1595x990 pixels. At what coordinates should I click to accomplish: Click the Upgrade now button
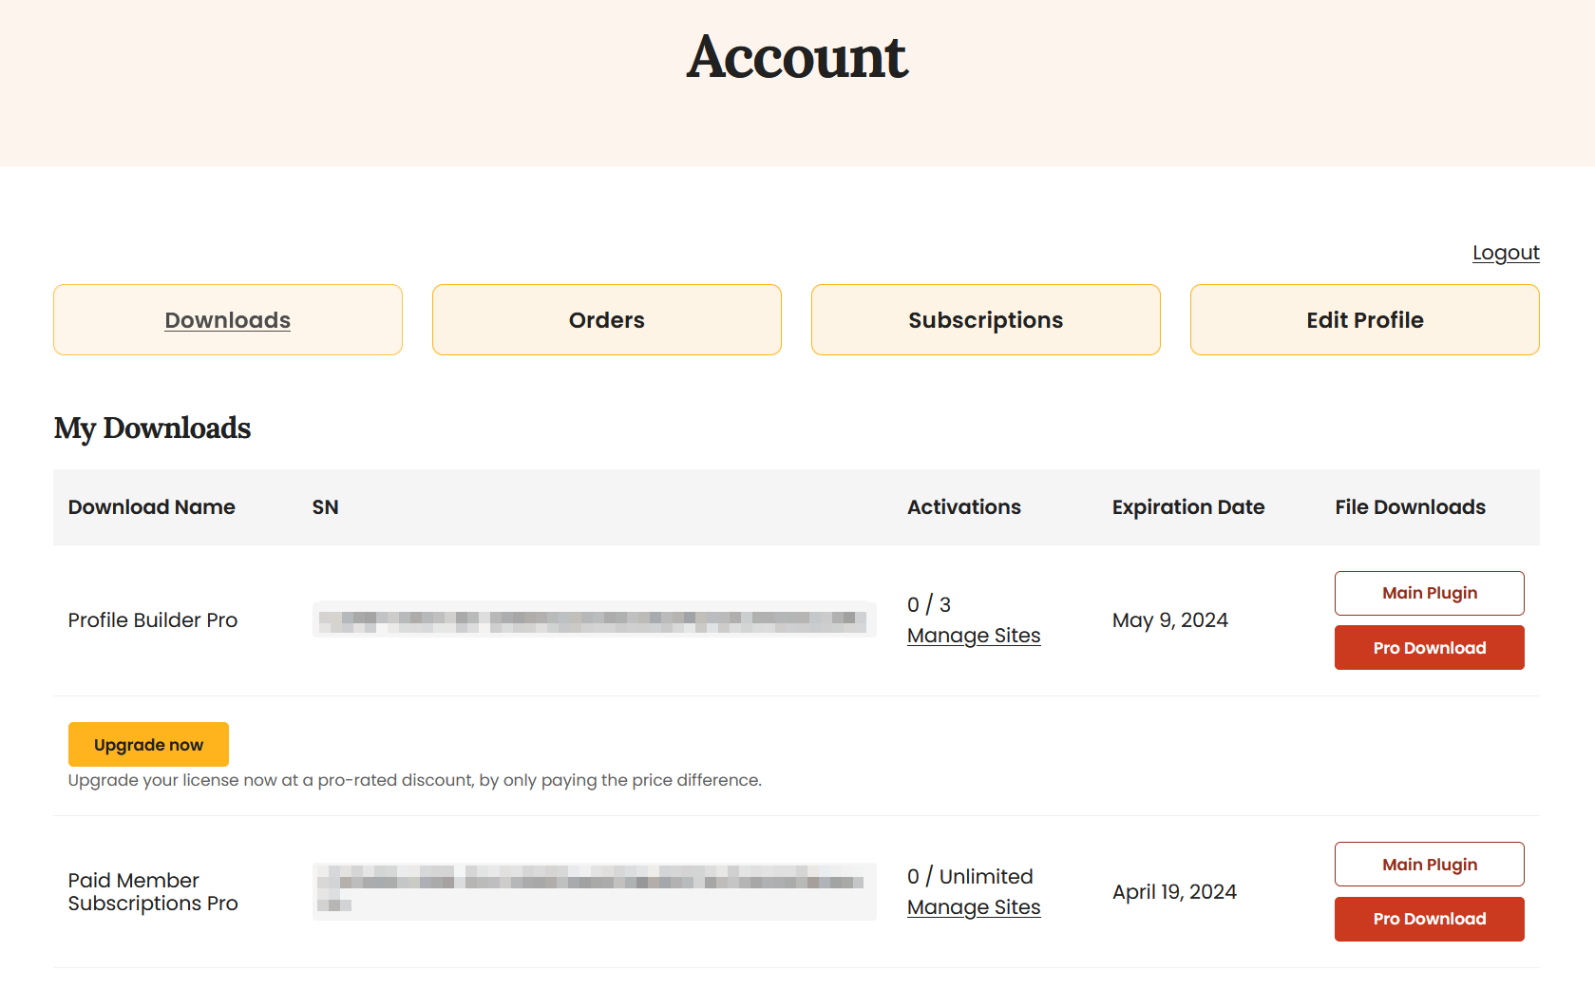(148, 745)
